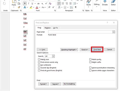Open the Styles gallery
120x91 pixels.
(x=88, y=3)
